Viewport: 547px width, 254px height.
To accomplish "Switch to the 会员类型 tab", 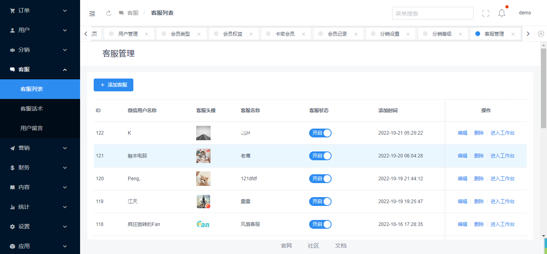I will point(180,34).
